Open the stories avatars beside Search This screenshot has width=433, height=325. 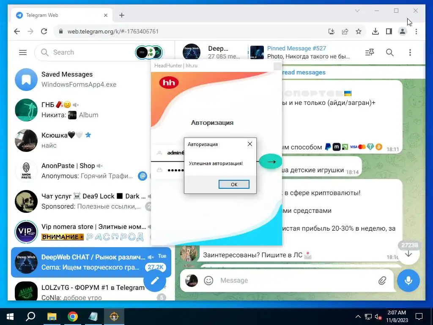point(149,52)
